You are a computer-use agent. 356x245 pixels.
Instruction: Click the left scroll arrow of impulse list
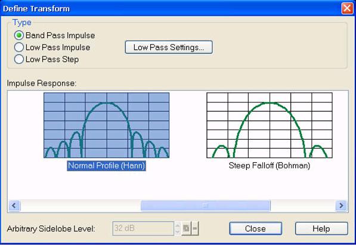click(14, 206)
